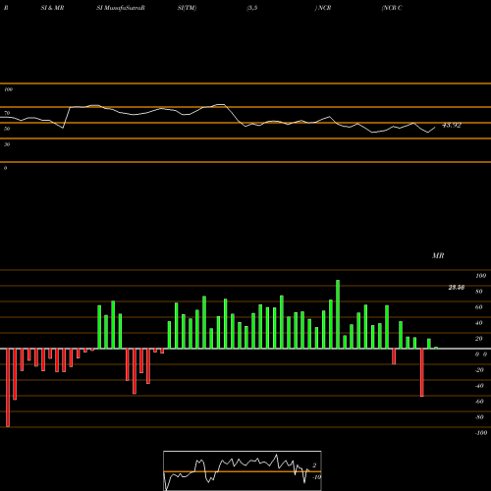Click the MR axis label 80

click(479, 292)
